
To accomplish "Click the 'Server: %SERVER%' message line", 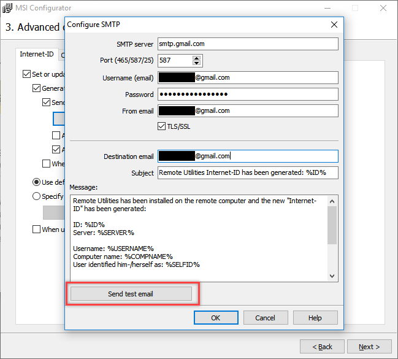I will pyautogui.click(x=104, y=233).
